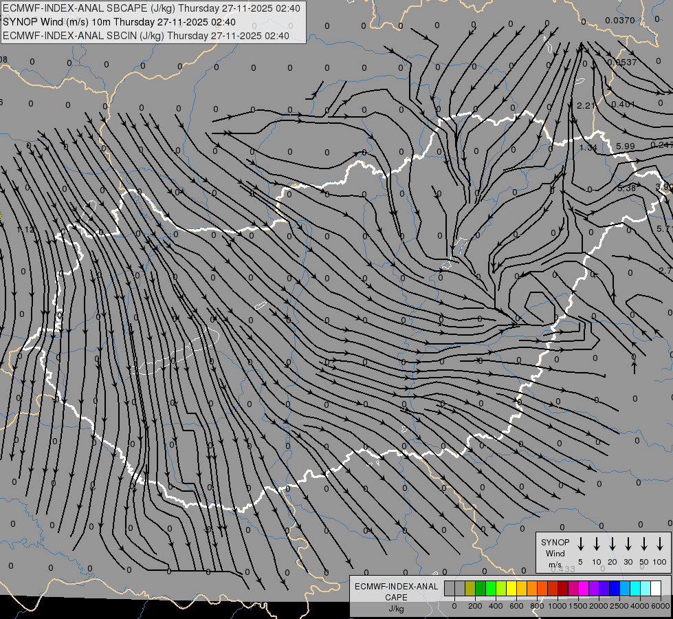
Task: Click the 'SYNOP Wind m/s' legend label
Action: pyautogui.click(x=555, y=553)
